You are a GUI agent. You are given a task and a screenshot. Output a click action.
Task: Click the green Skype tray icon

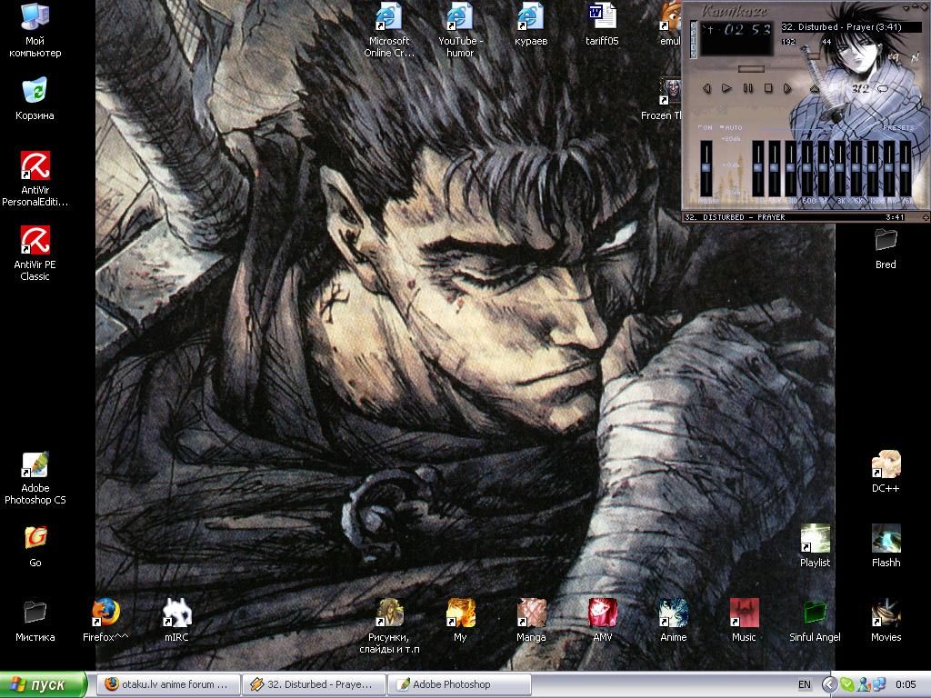[x=846, y=684]
